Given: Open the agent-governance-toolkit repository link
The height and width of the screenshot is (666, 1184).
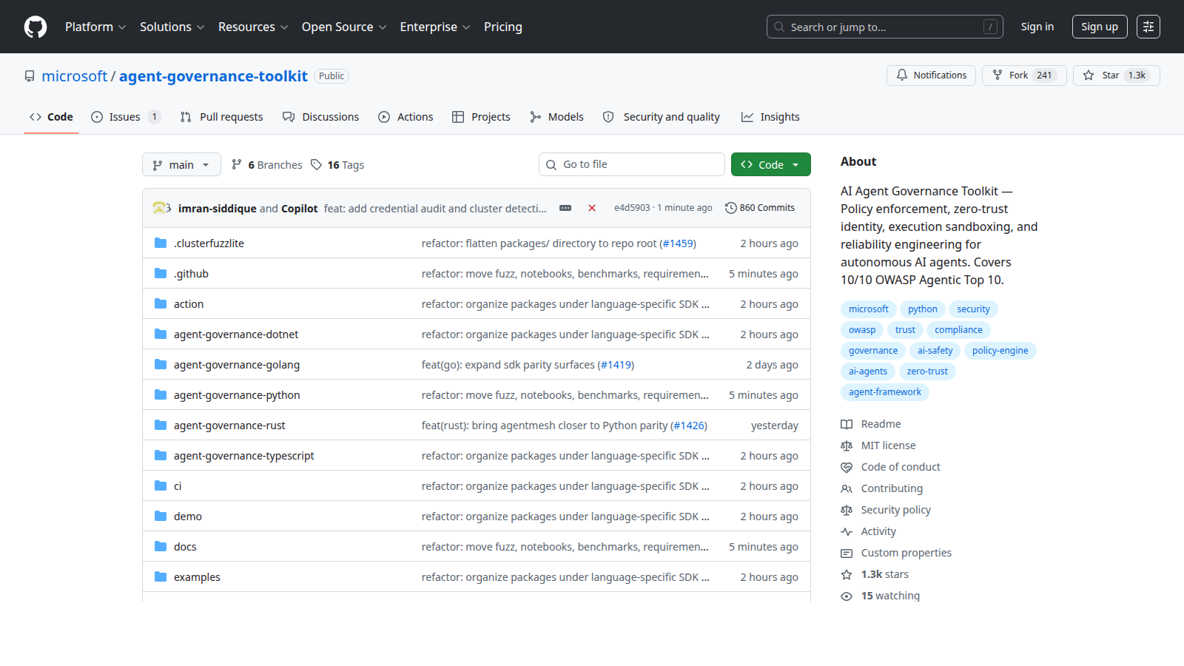Looking at the screenshot, I should pos(213,76).
